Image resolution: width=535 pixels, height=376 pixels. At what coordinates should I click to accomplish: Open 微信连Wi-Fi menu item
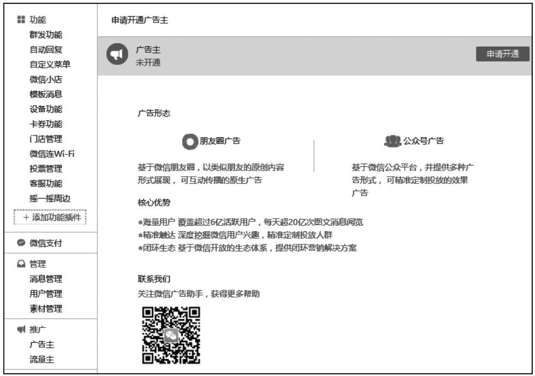pyautogui.click(x=52, y=154)
